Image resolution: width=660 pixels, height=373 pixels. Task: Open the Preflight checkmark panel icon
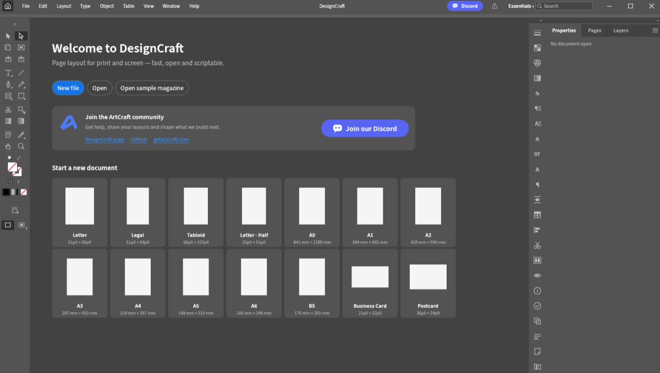tap(537, 306)
